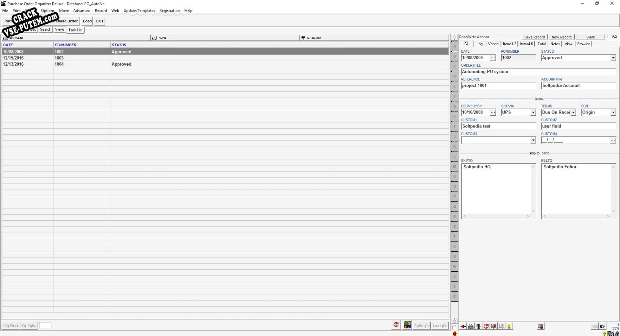Open the Registration menu
This screenshot has height=336, width=620.
tap(169, 11)
